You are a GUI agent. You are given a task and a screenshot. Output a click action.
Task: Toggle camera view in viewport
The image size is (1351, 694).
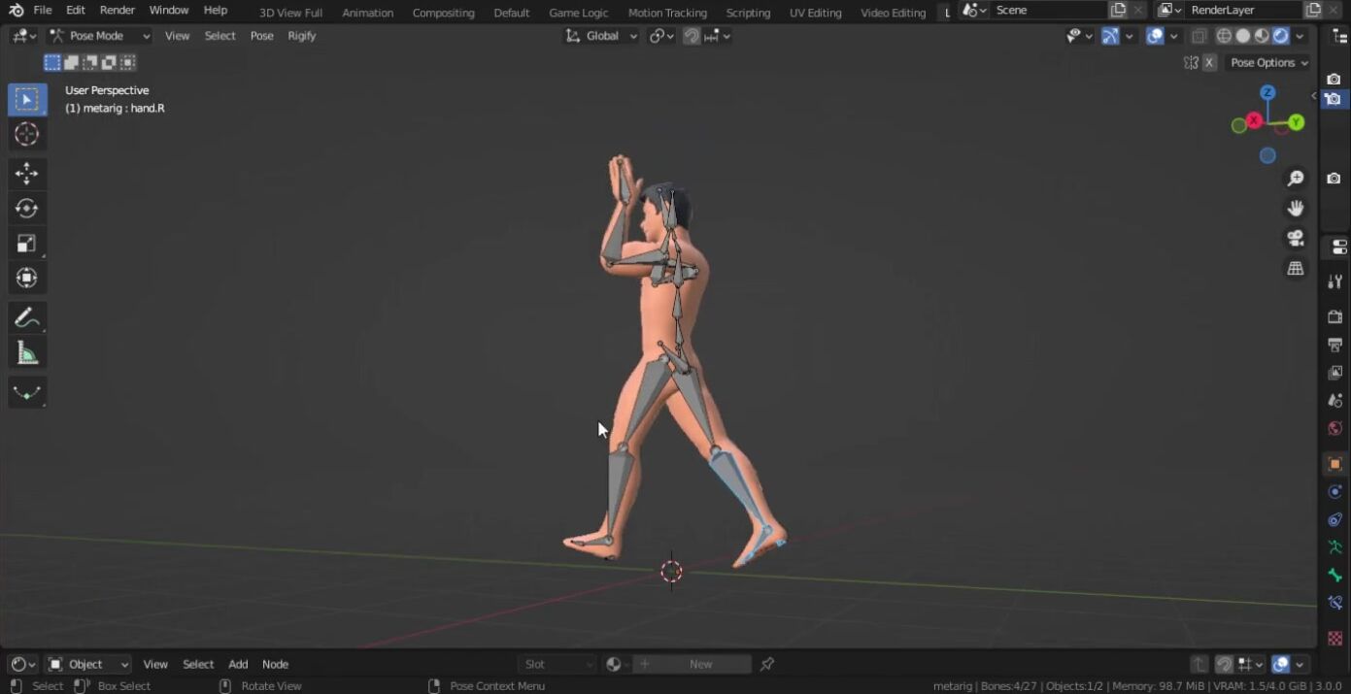point(1295,239)
